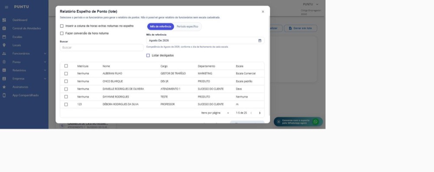Open Assinaturas from the sidebar
This screenshot has width=434, height=172.
point(20,87)
